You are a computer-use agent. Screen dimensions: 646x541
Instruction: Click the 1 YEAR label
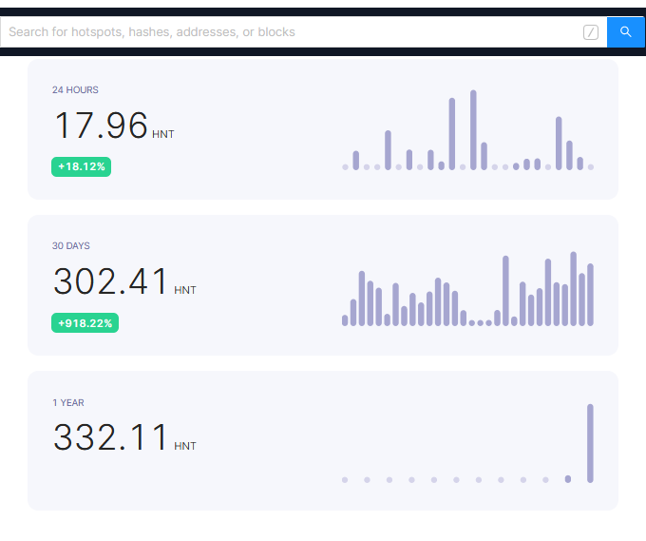click(x=68, y=402)
